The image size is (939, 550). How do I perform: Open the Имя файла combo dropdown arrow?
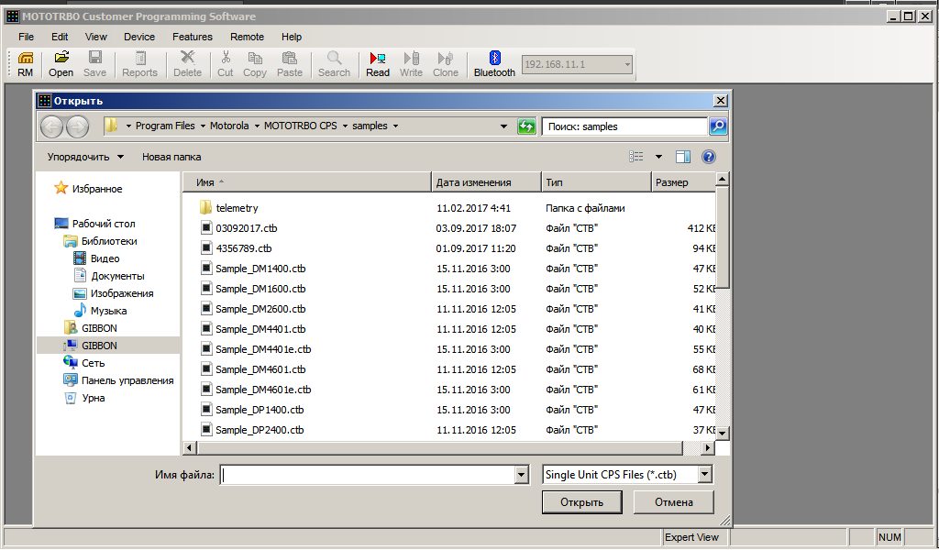pos(521,475)
